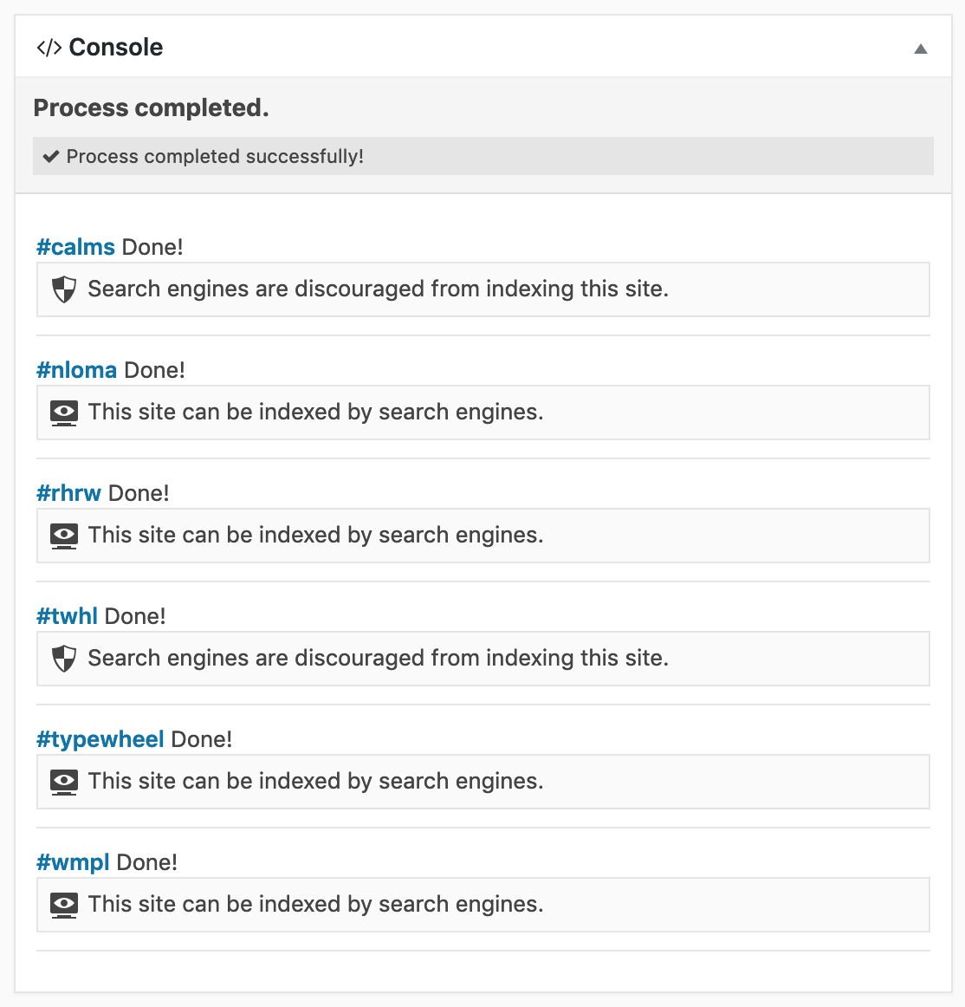Click the eye icon under #rhrw

point(64,536)
